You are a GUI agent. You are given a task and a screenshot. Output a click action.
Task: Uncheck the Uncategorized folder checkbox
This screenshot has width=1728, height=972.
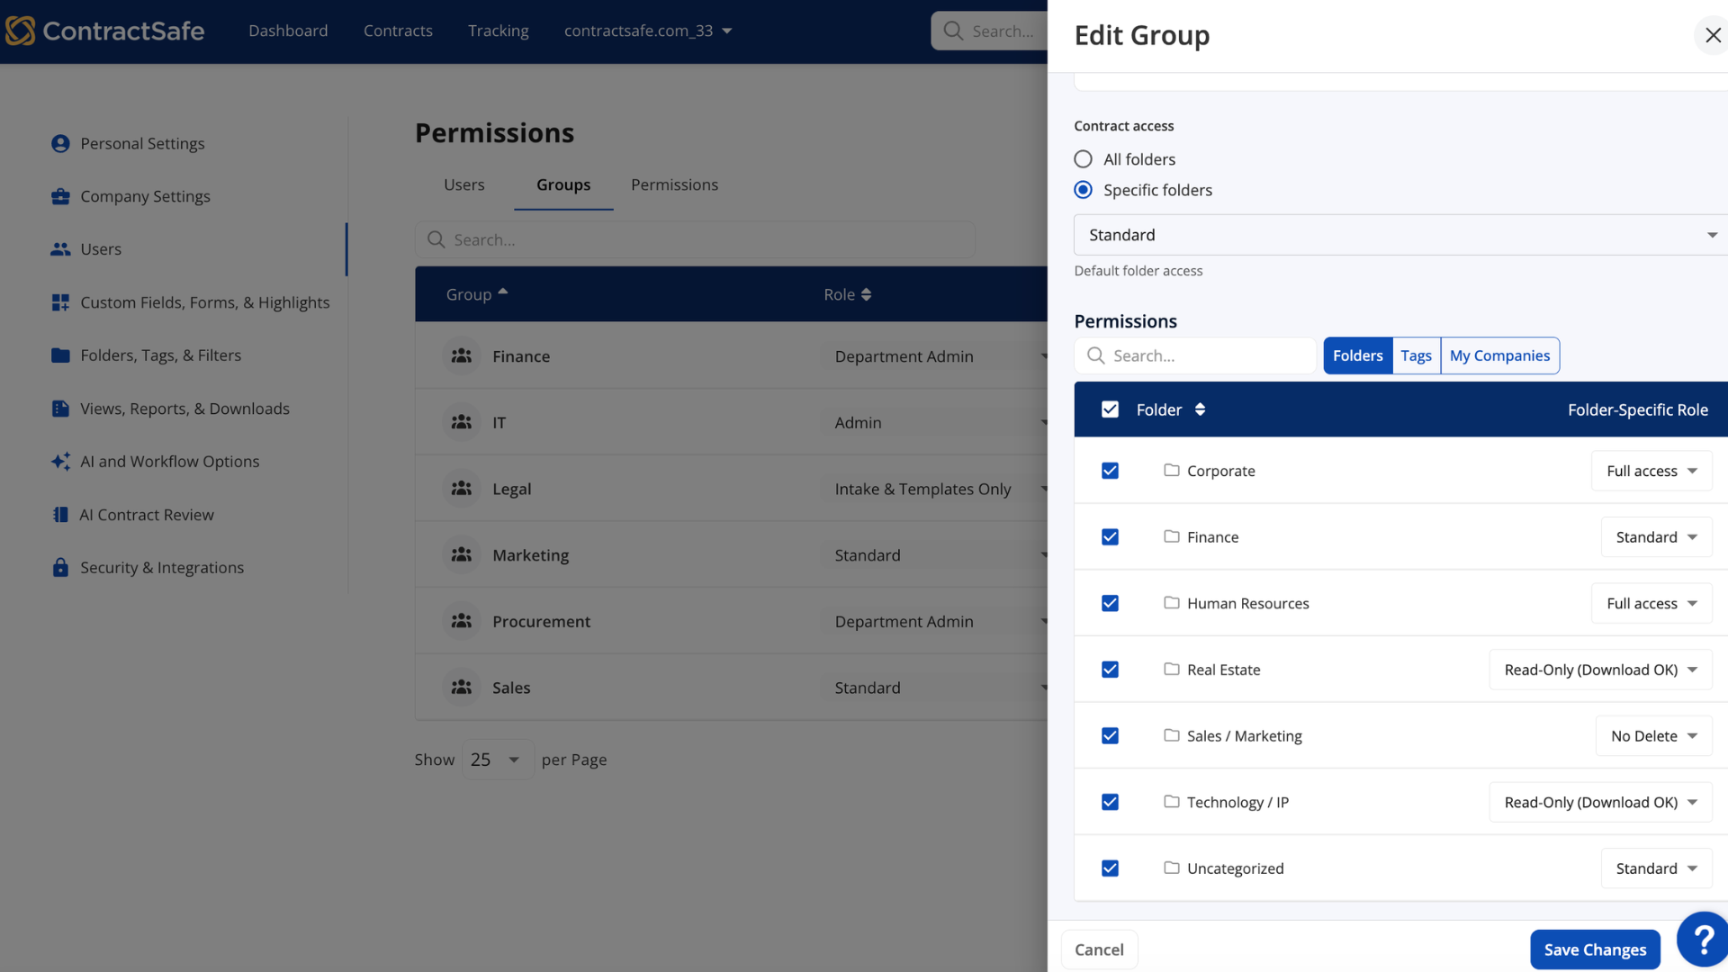pos(1110,868)
